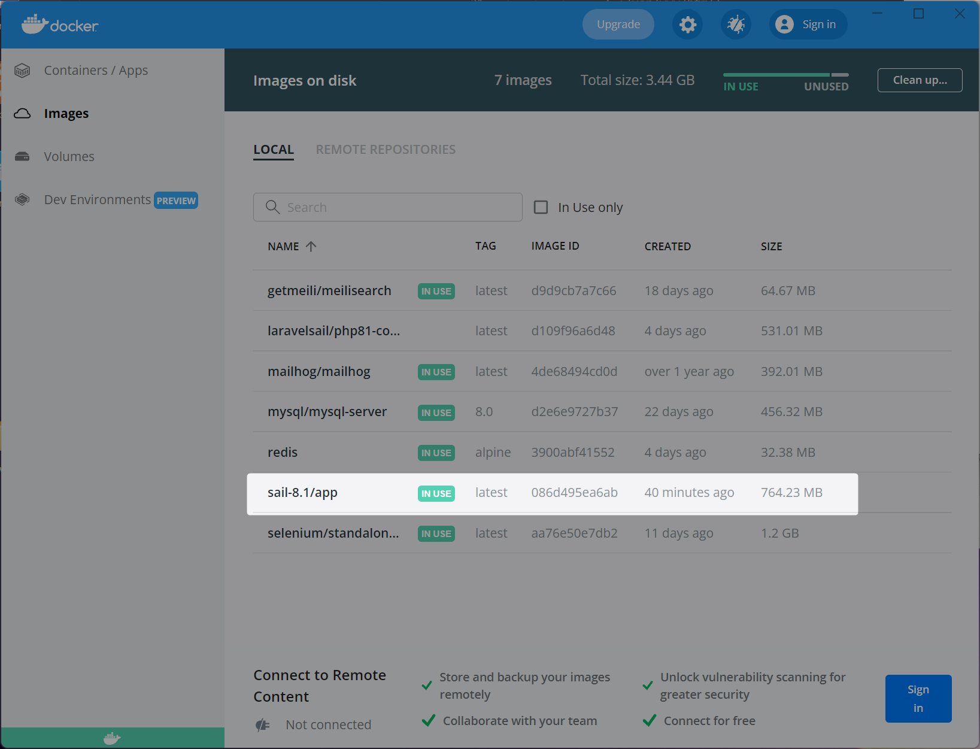The width and height of the screenshot is (980, 749).
Task: Click the 8.0 tag of mysql-server
Action: [x=484, y=412]
